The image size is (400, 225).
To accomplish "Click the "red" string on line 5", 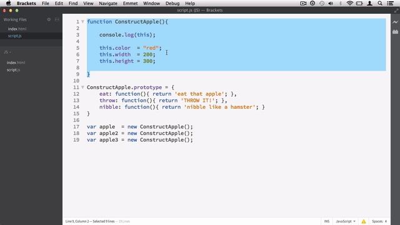I will (151, 48).
